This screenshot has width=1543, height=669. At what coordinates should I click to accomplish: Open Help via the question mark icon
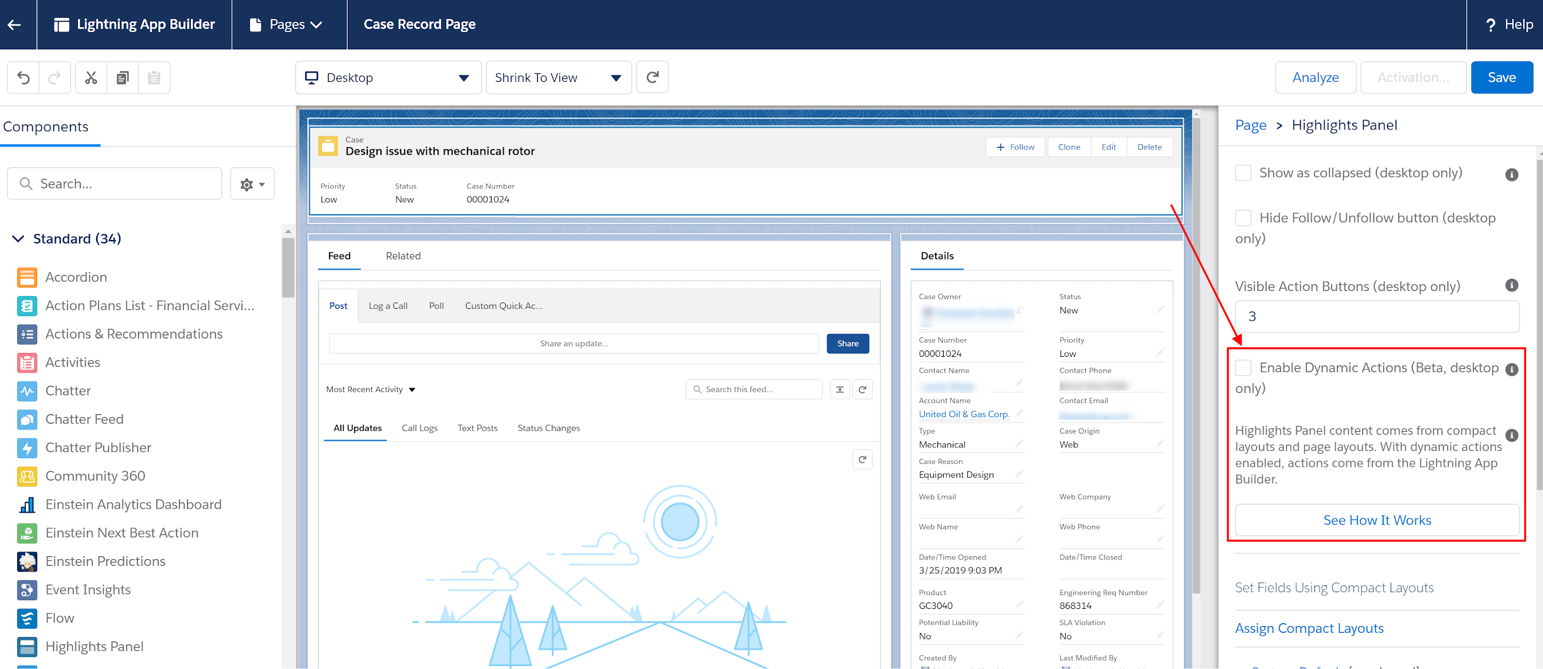click(x=1491, y=25)
